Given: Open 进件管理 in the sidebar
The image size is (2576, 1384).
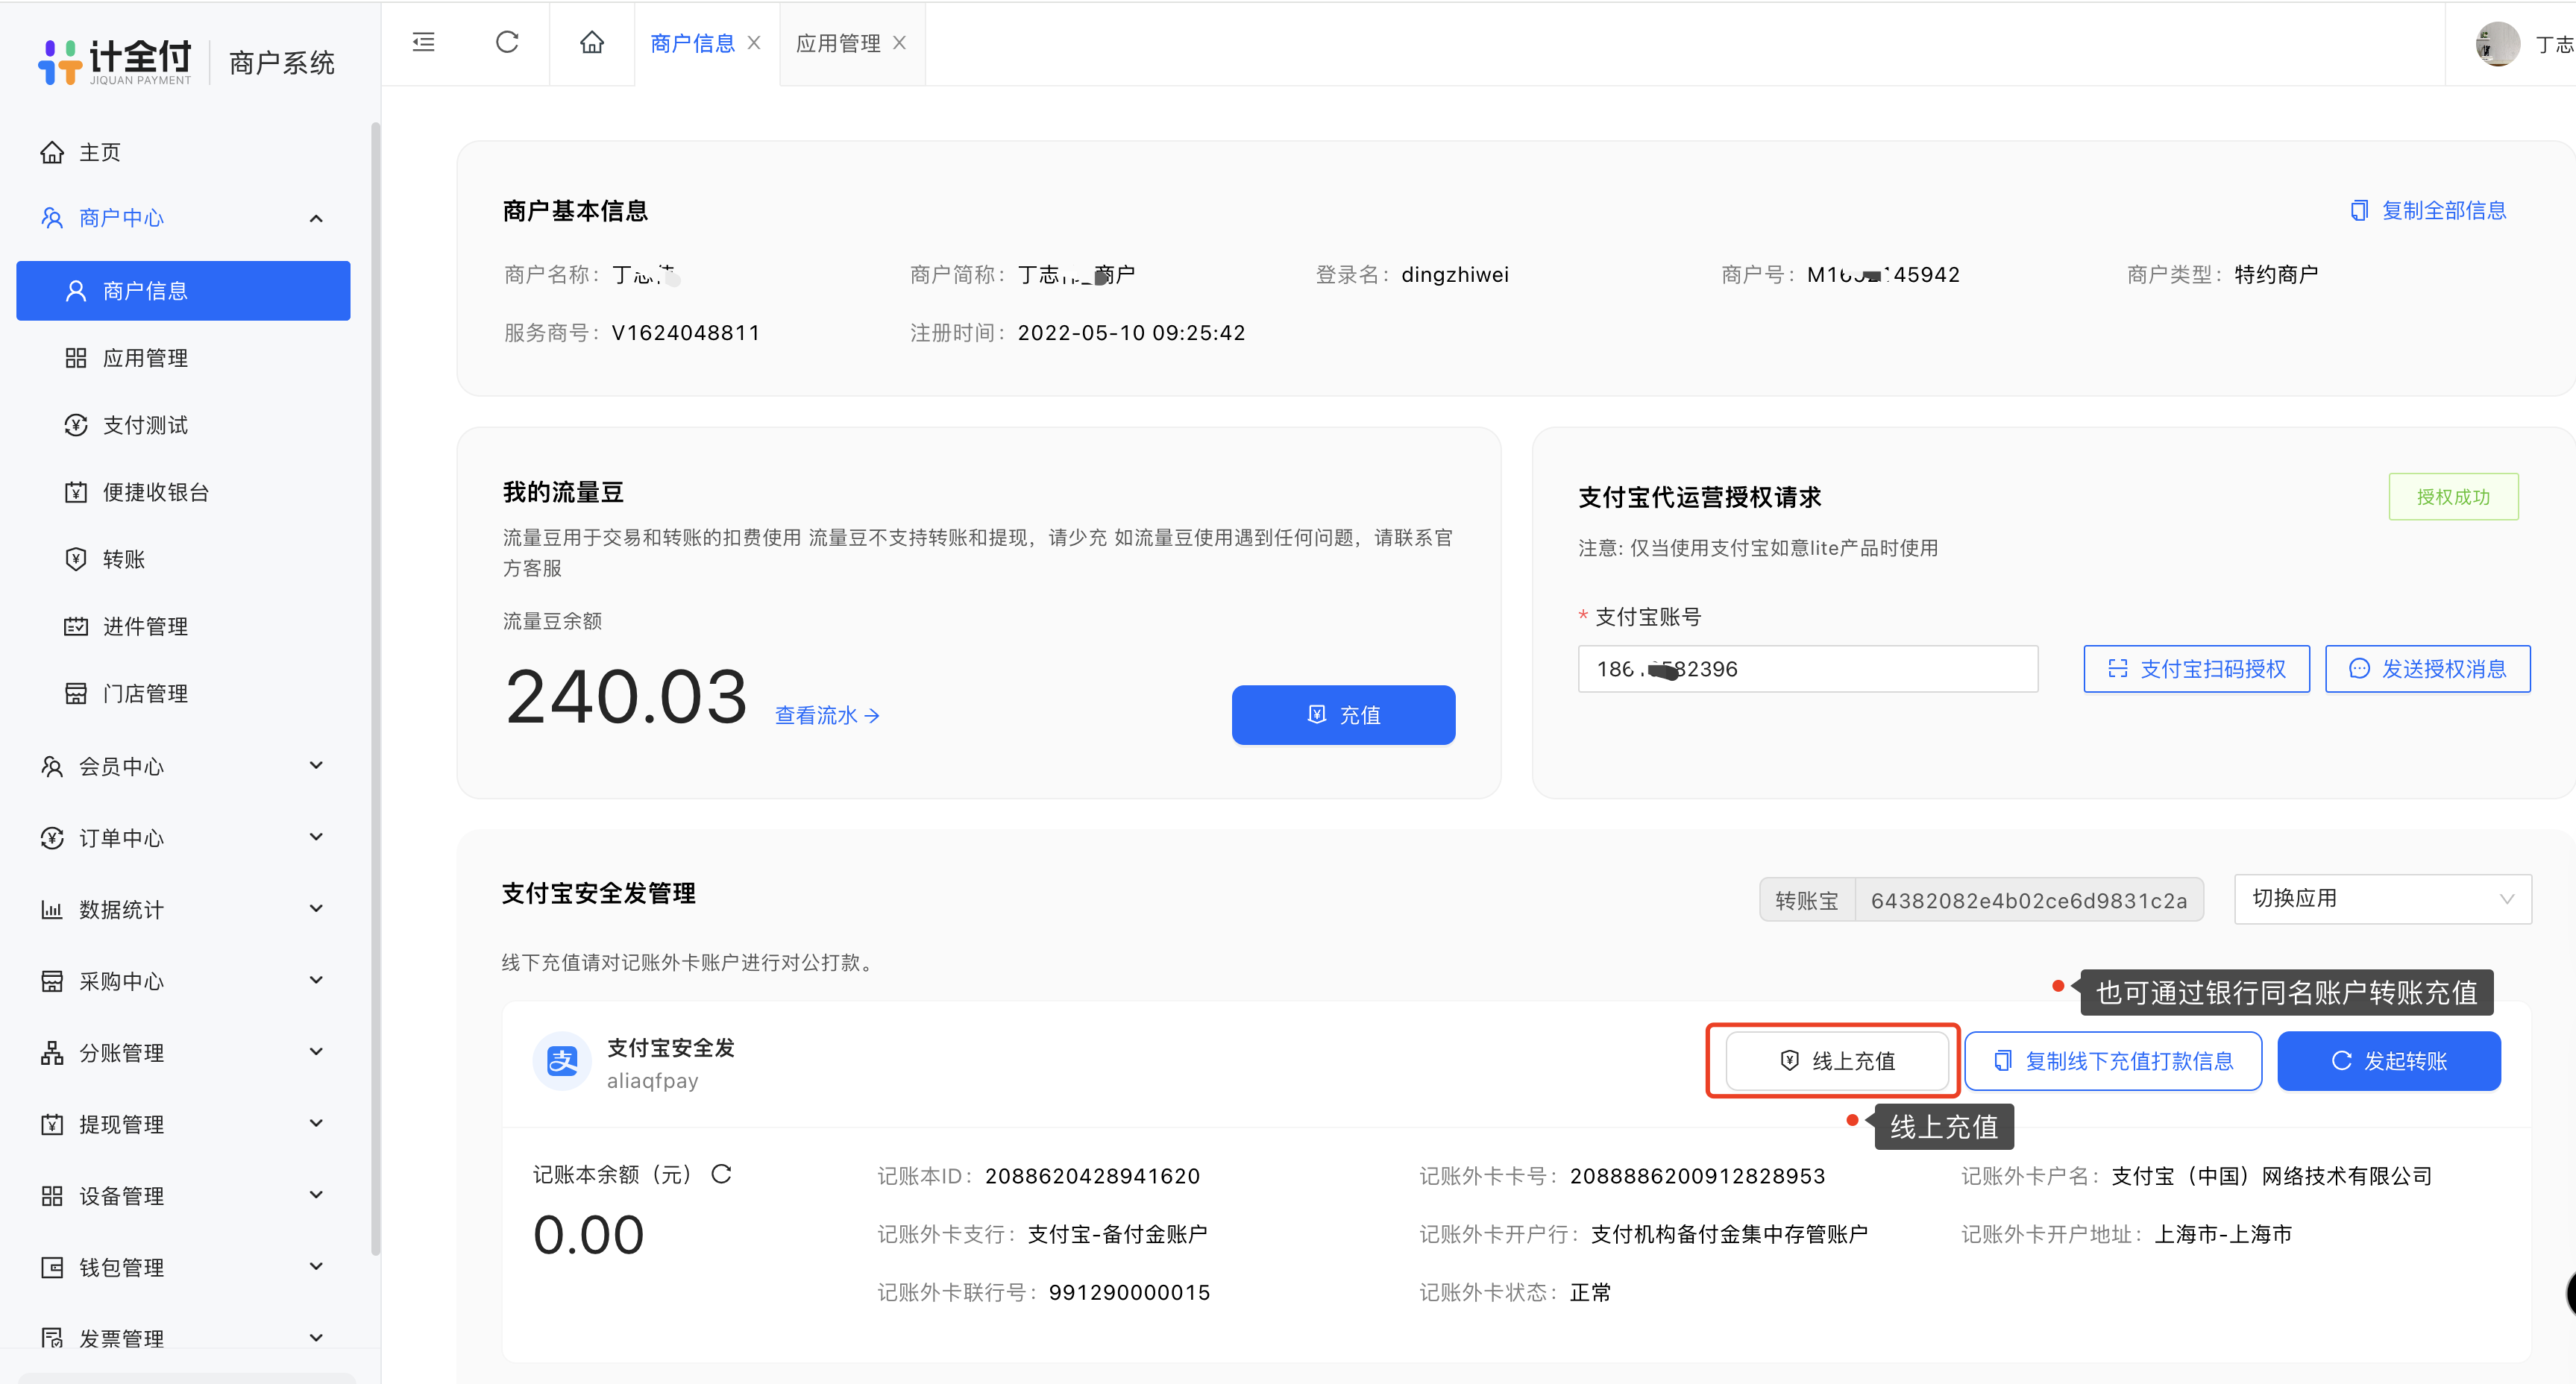Looking at the screenshot, I should 184,626.
